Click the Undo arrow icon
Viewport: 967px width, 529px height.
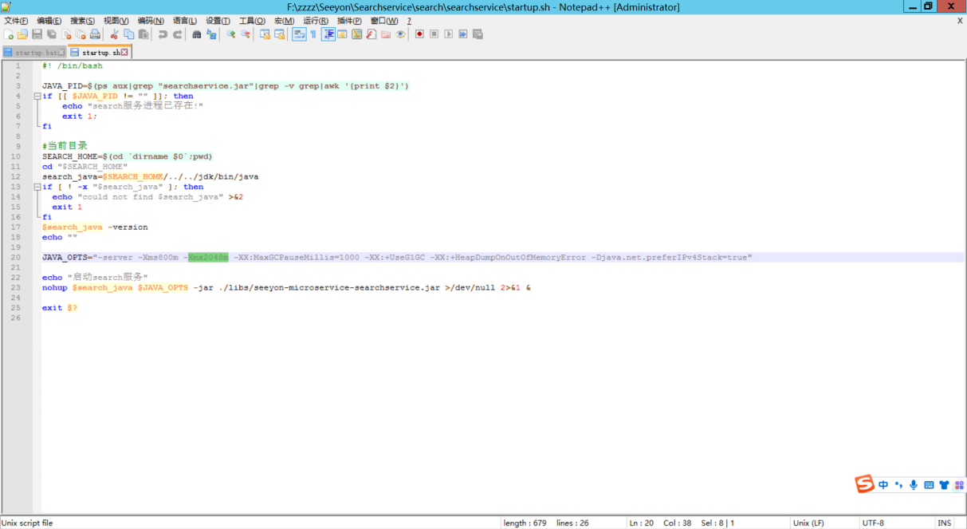[x=163, y=34]
